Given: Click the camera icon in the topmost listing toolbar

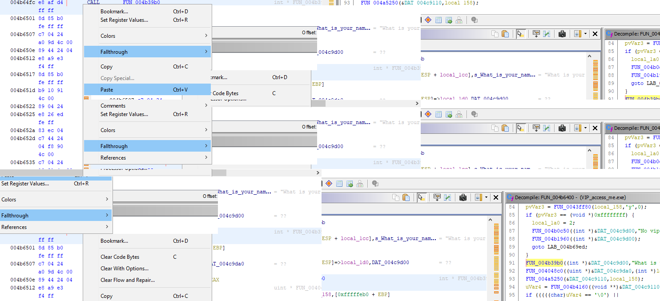Looking at the screenshot, I should (x=562, y=34).
